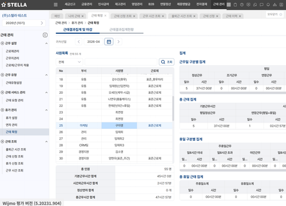
Task: Click the 2026-04 month input field
Action: click(93, 42)
